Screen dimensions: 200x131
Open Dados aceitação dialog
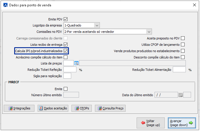[53, 108]
